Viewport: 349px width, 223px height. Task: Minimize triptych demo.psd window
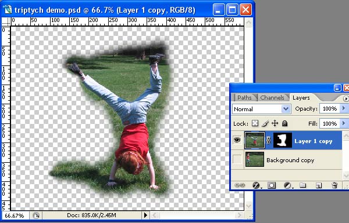point(218,10)
